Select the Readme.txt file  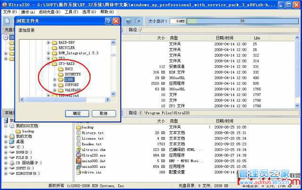[x=89, y=144]
